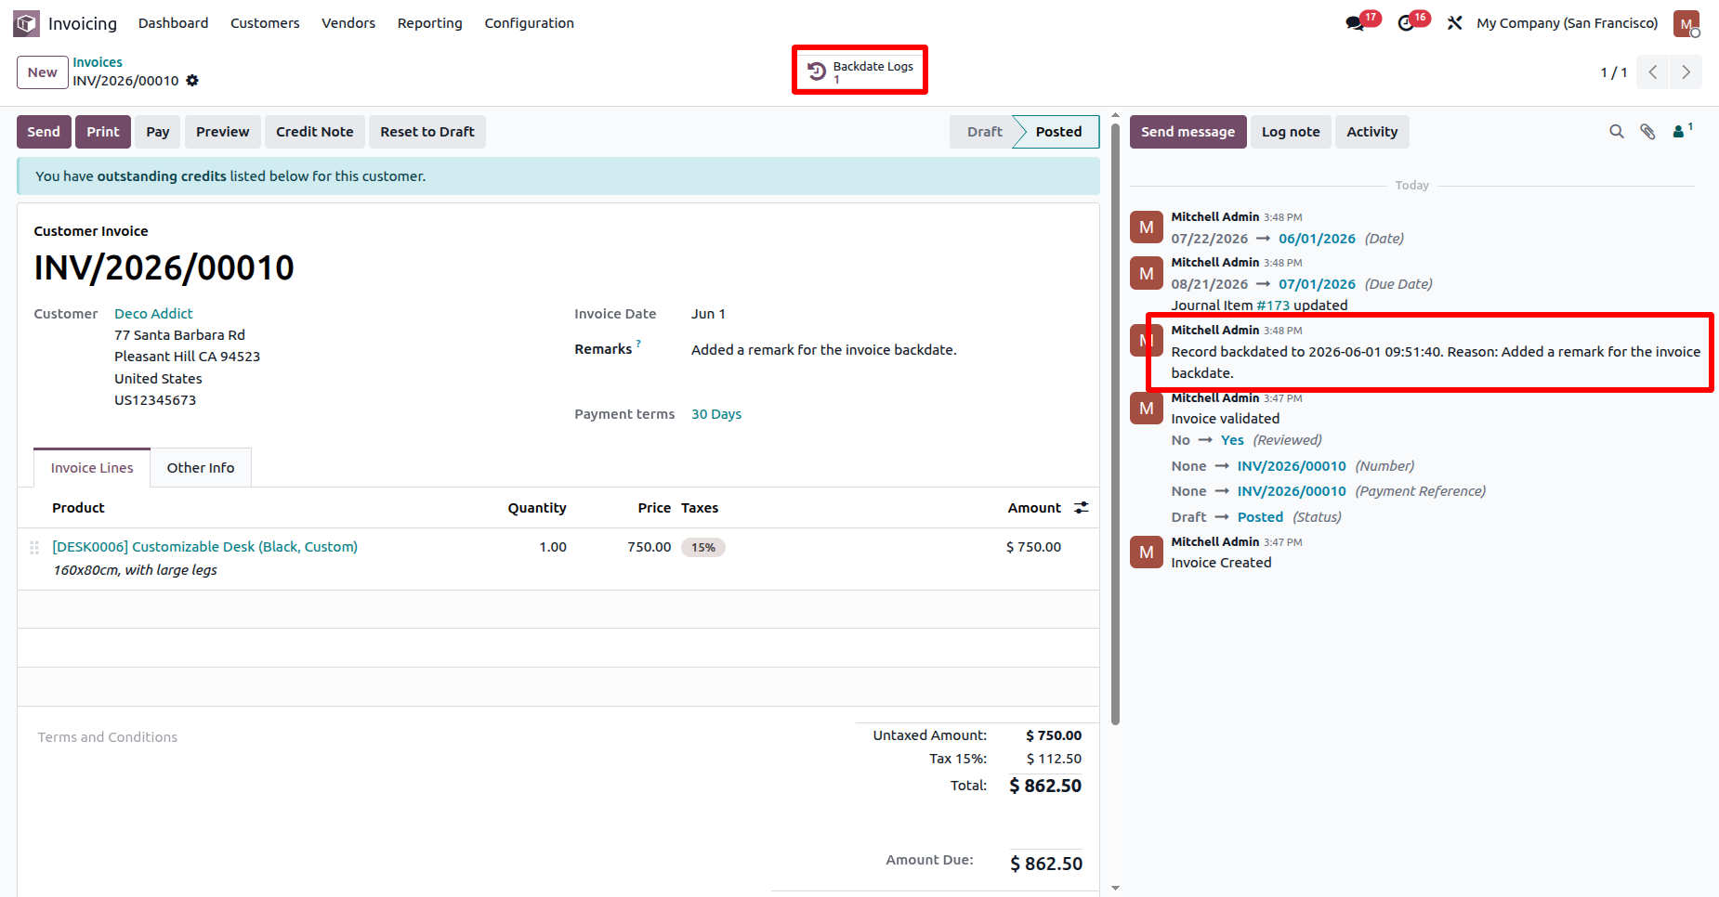Open the user avatar menu
This screenshot has height=897, width=1719.
tap(1686, 23)
